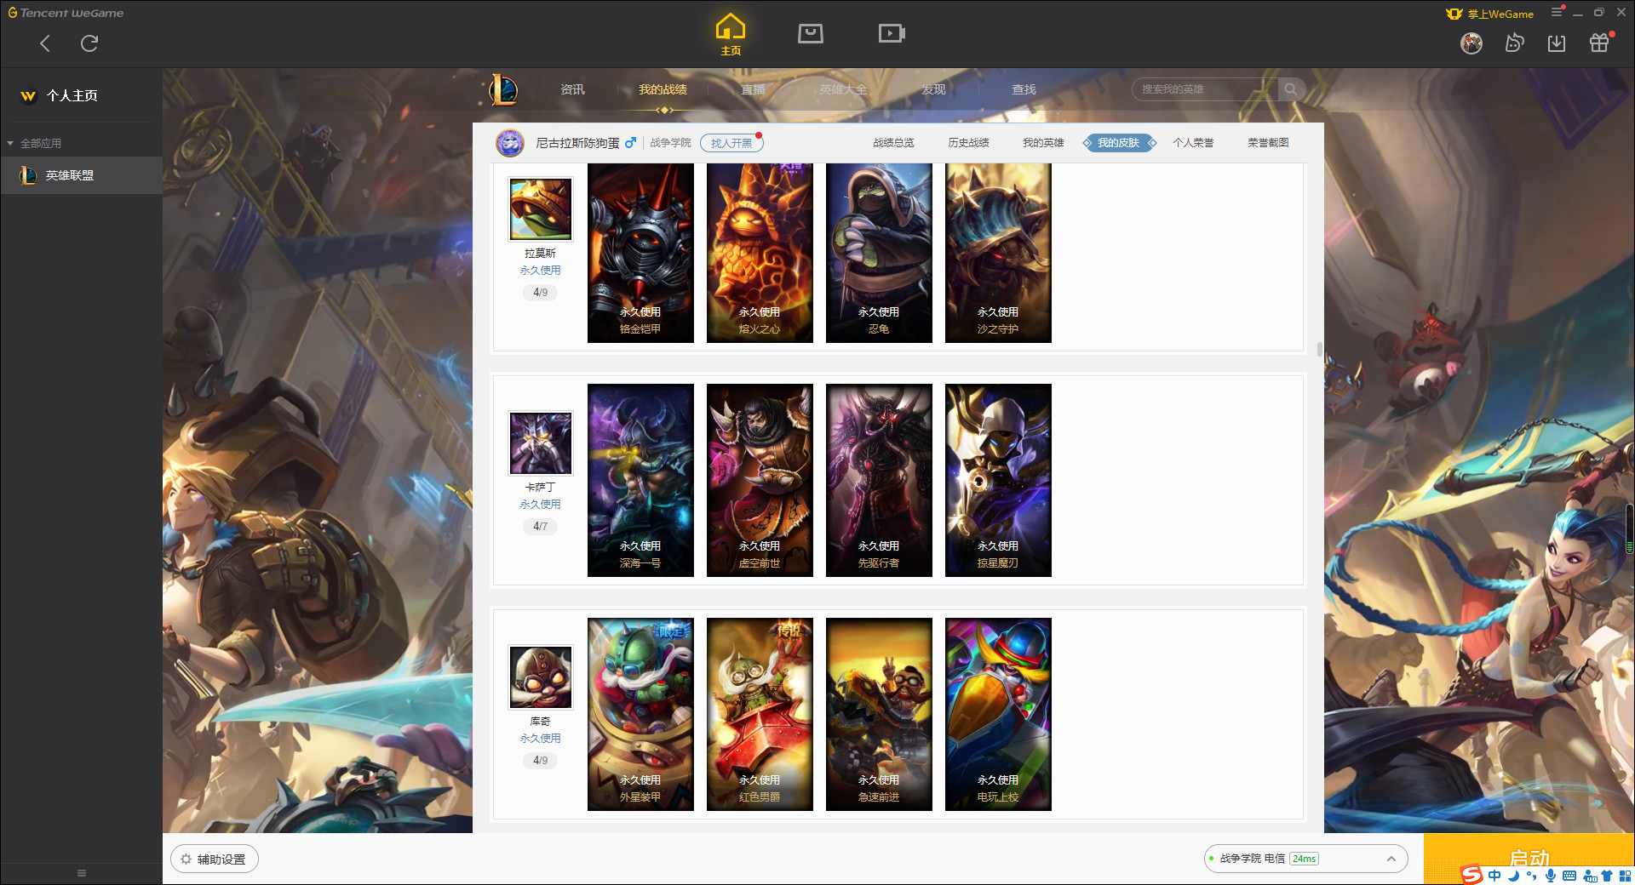Viewport: 1635px width, 885px height.
Task: Click the 拉莫斯 champion portrait
Action: point(541,209)
